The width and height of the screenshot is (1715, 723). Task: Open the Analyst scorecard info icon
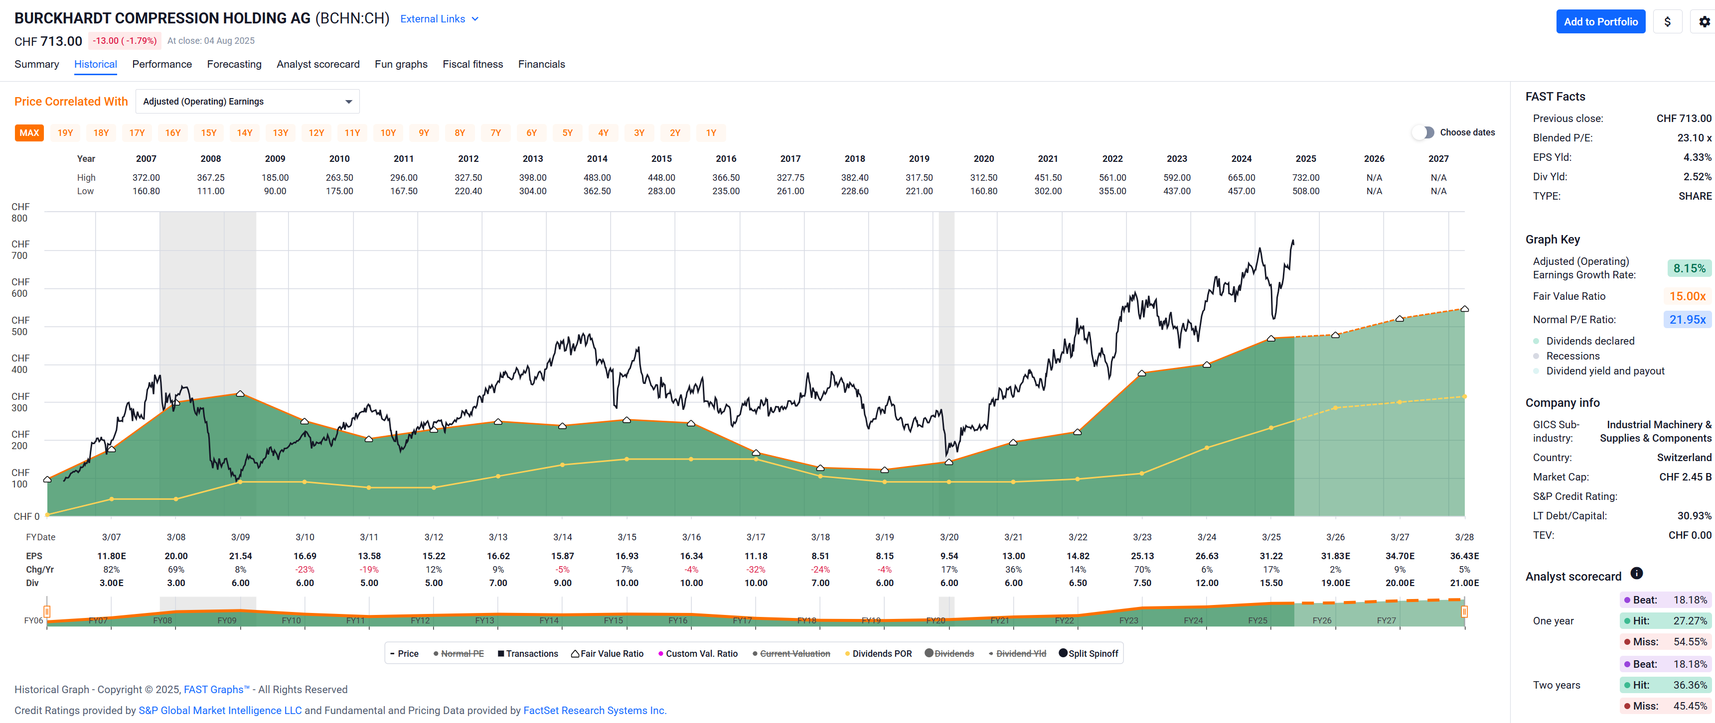pyautogui.click(x=1636, y=573)
